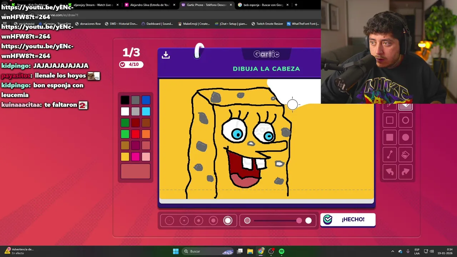Image resolution: width=457 pixels, height=257 pixels.
Task: Pick the cyan color swatch
Action: [146, 111]
